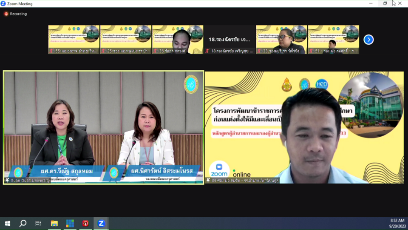
Task: Switch to Zoom via its taskbar icon
Action: click(101, 224)
